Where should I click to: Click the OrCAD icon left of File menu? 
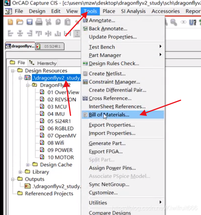pos(9,11)
